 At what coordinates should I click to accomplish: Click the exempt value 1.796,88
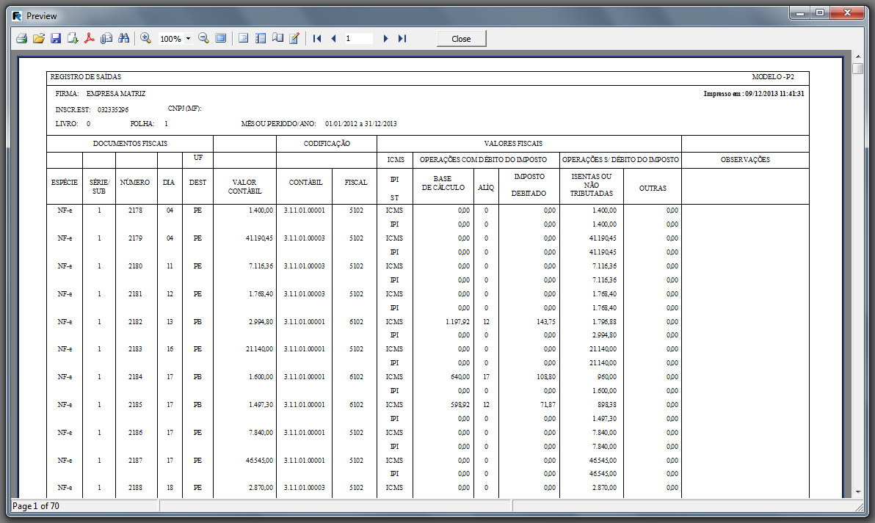tap(604, 322)
